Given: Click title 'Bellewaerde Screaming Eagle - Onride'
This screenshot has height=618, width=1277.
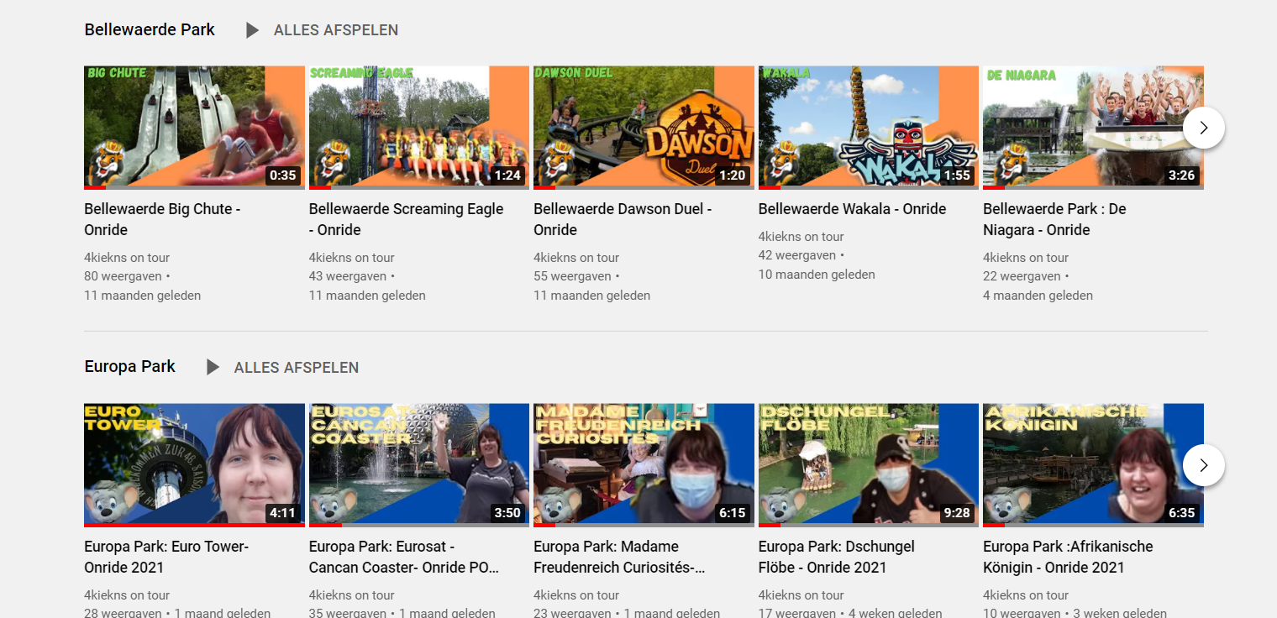Looking at the screenshot, I should coord(407,219).
